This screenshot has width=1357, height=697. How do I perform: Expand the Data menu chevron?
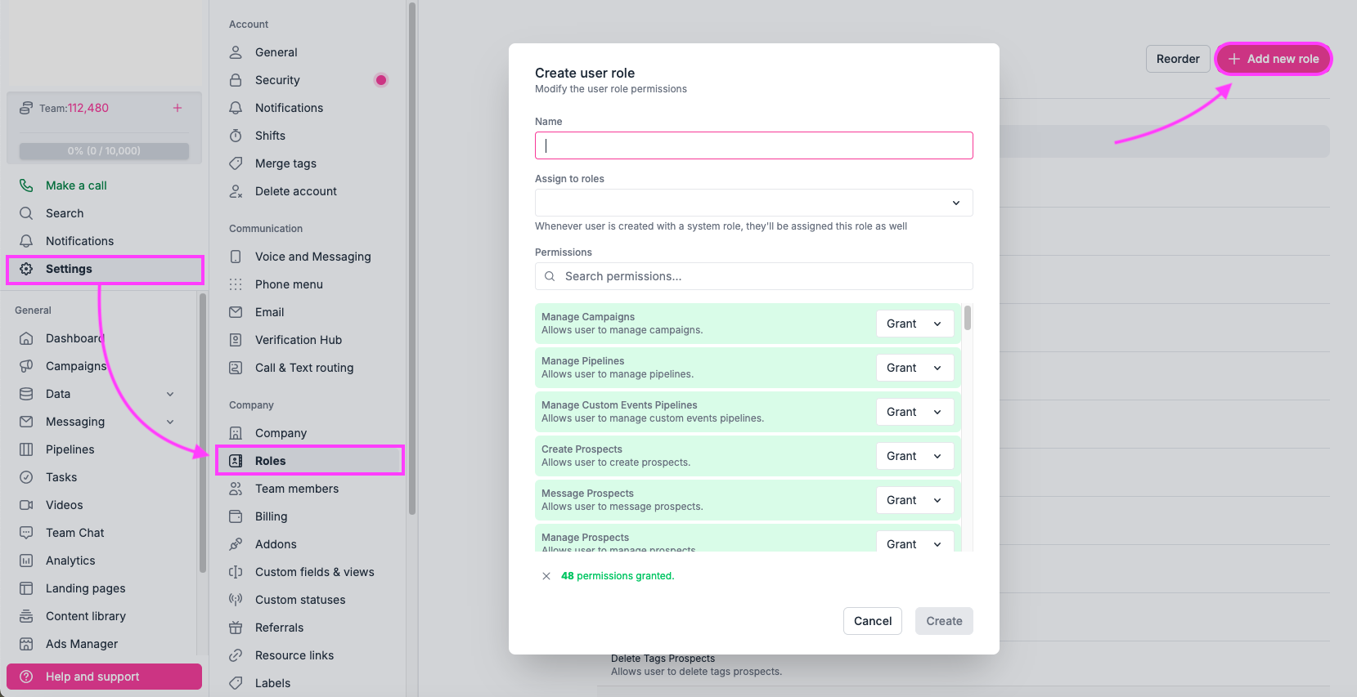(x=170, y=394)
